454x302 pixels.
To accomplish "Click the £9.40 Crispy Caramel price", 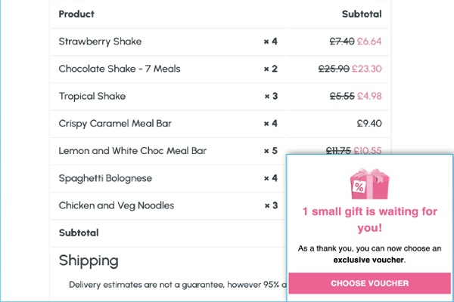I will (369, 123).
